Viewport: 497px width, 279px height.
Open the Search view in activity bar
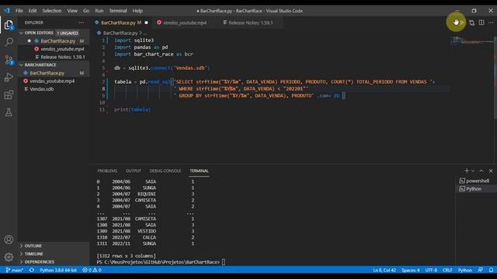pos(9,42)
